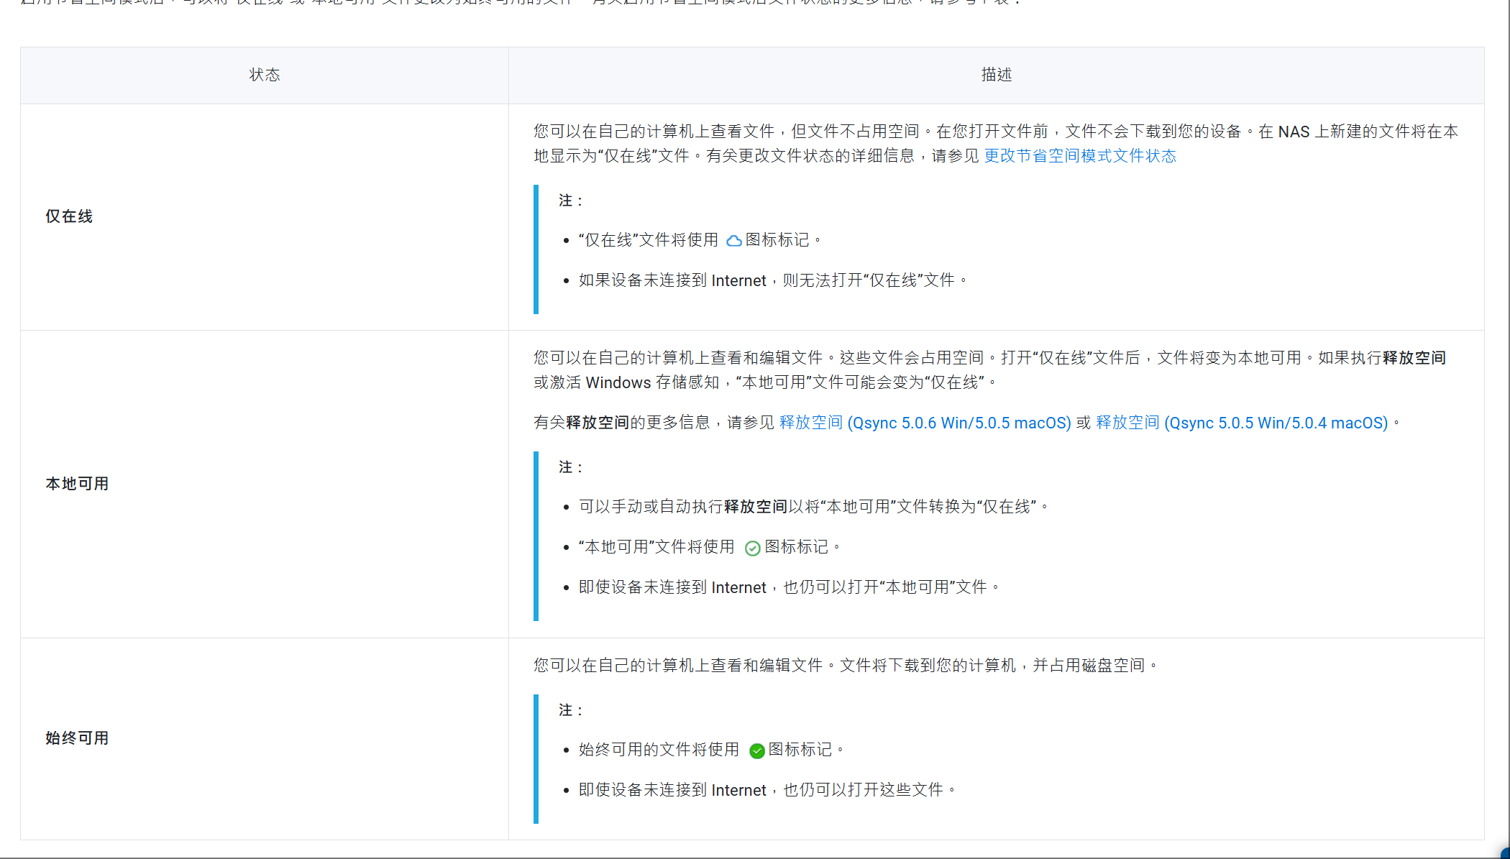Click paragraph 文件将下载到您的计算机，并占用磁盘空间

click(999, 666)
